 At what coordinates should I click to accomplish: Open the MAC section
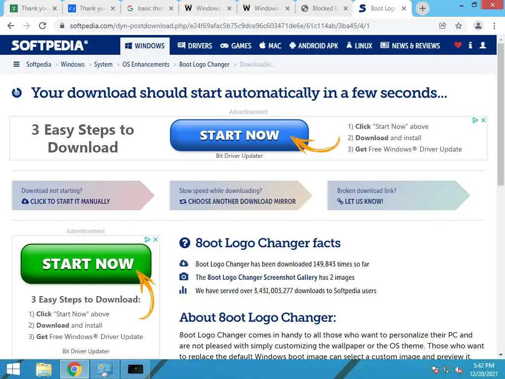click(270, 46)
